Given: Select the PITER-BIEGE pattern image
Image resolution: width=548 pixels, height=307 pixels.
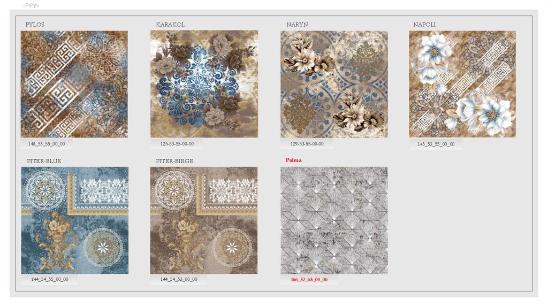Looking at the screenshot, I should click(204, 220).
